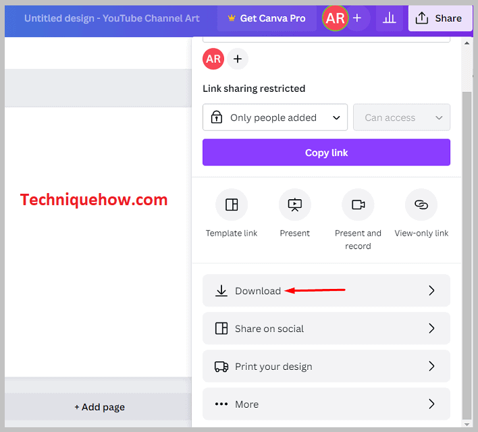Open the More options row
Image resolution: width=478 pixels, height=432 pixels.
(x=326, y=404)
